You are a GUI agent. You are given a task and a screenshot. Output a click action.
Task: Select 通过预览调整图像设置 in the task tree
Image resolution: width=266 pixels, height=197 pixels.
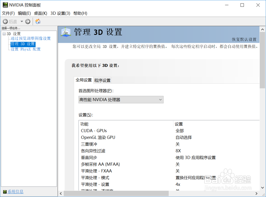click(x=31, y=39)
